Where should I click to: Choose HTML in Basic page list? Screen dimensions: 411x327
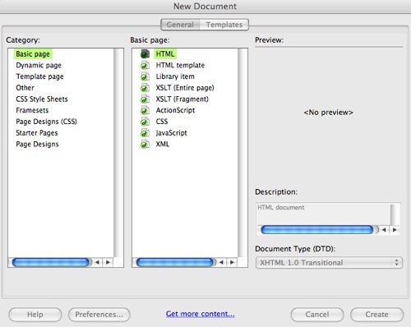pyautogui.click(x=165, y=54)
